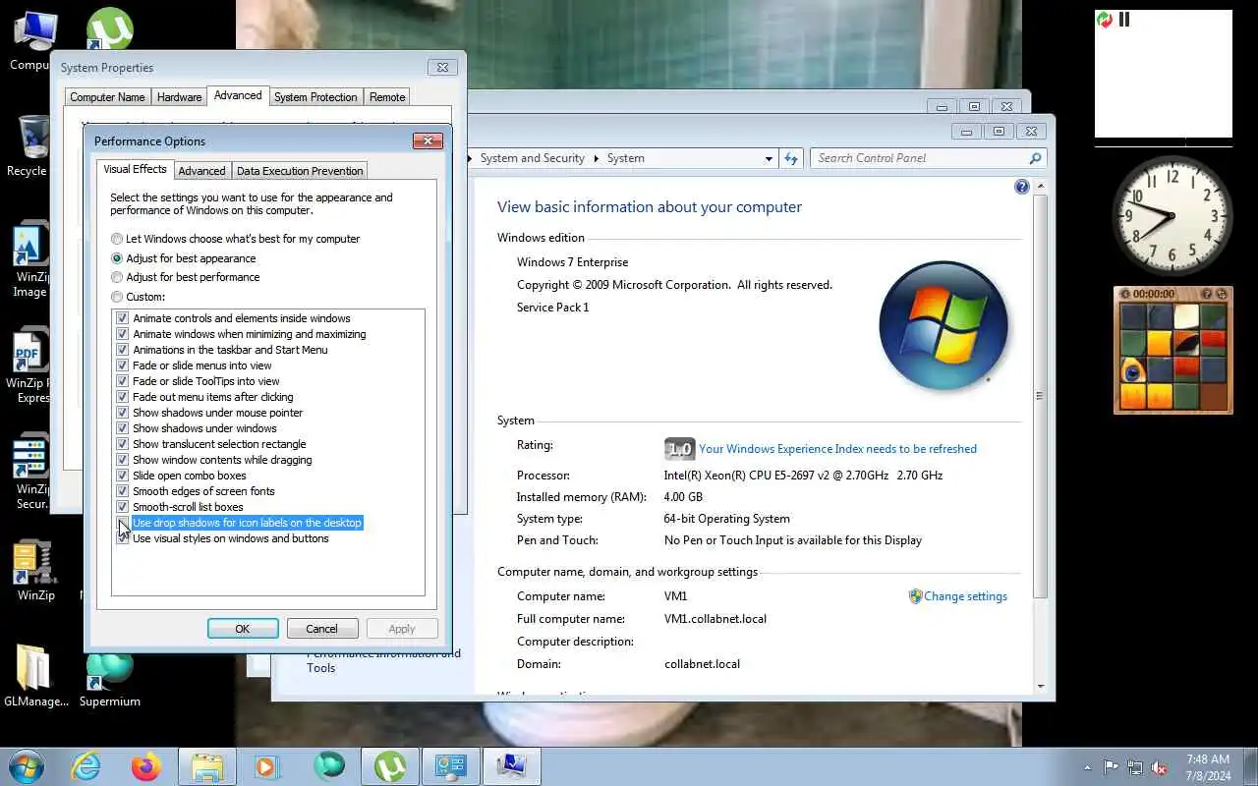The width and height of the screenshot is (1258, 786).
Task: Select the System Properties taskbar button
Action: point(511,766)
